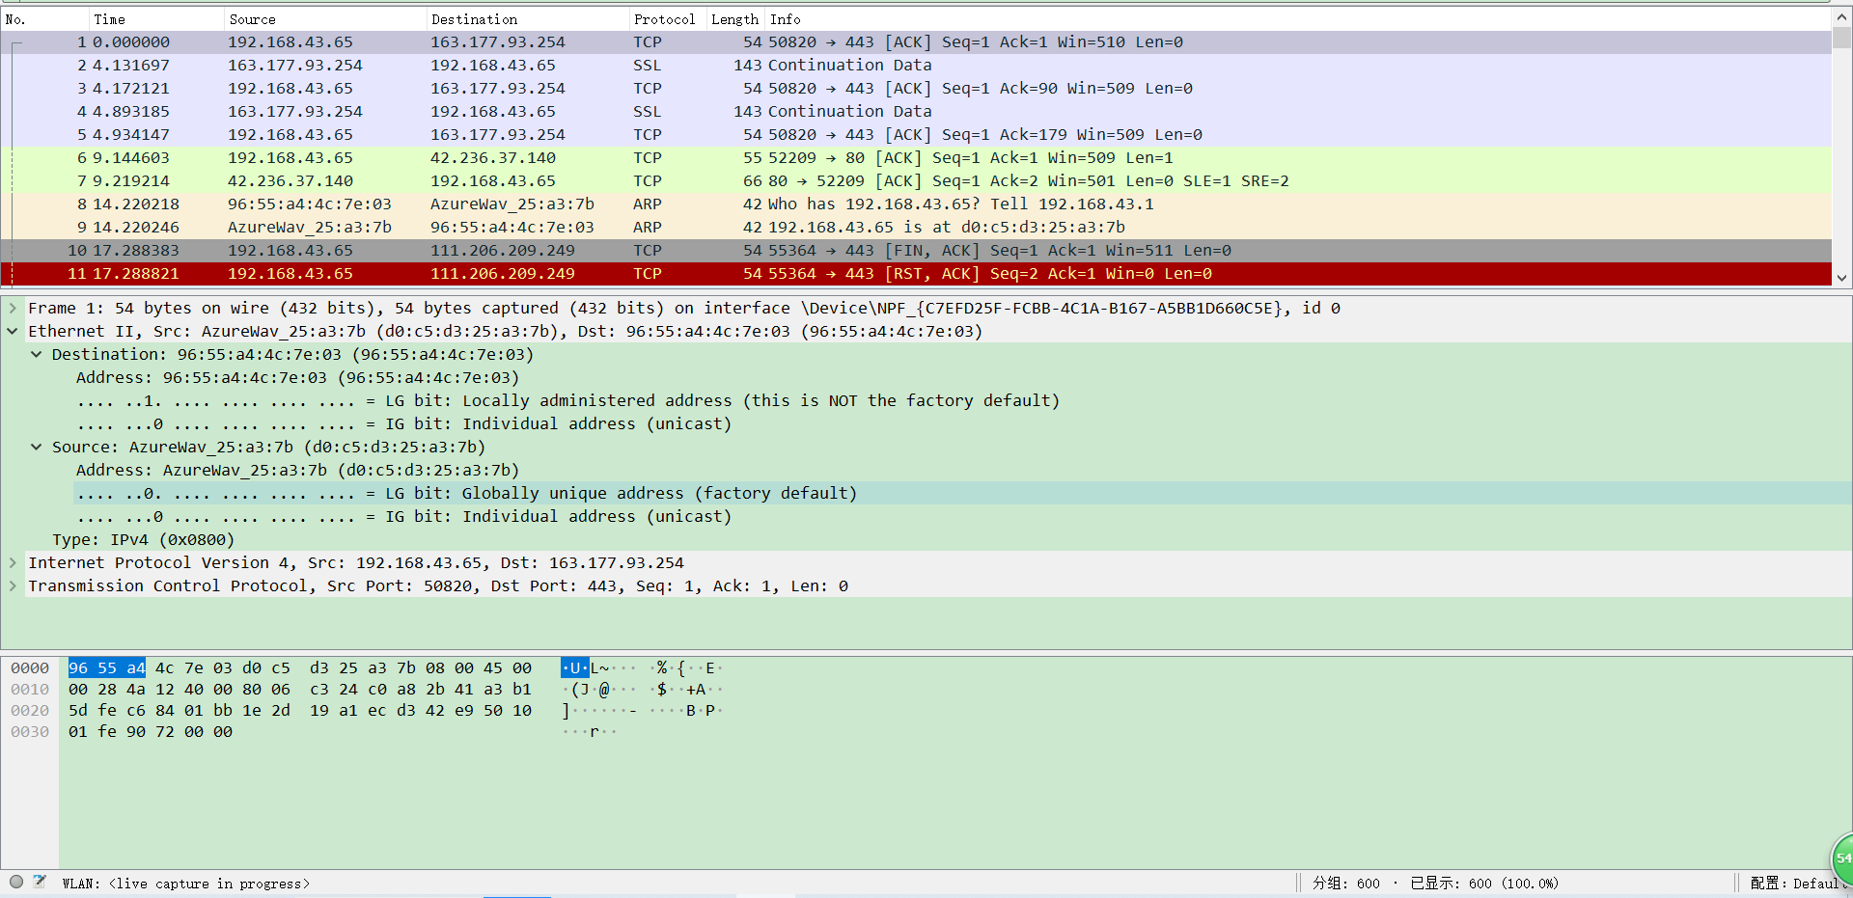The image size is (1853, 898).
Task: Sort by Source column header
Action: click(x=325, y=19)
